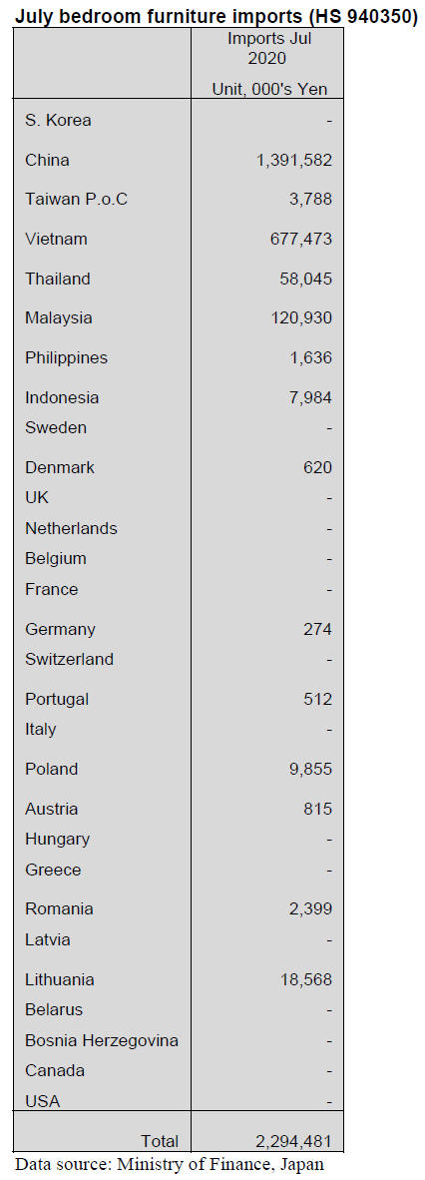The width and height of the screenshot is (425, 1180).
Task: Click the Germany row label
Action: pyautogui.click(x=60, y=628)
